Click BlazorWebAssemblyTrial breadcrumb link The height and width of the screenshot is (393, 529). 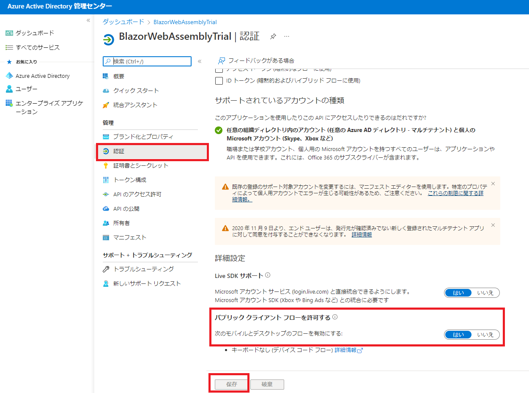[185, 22]
